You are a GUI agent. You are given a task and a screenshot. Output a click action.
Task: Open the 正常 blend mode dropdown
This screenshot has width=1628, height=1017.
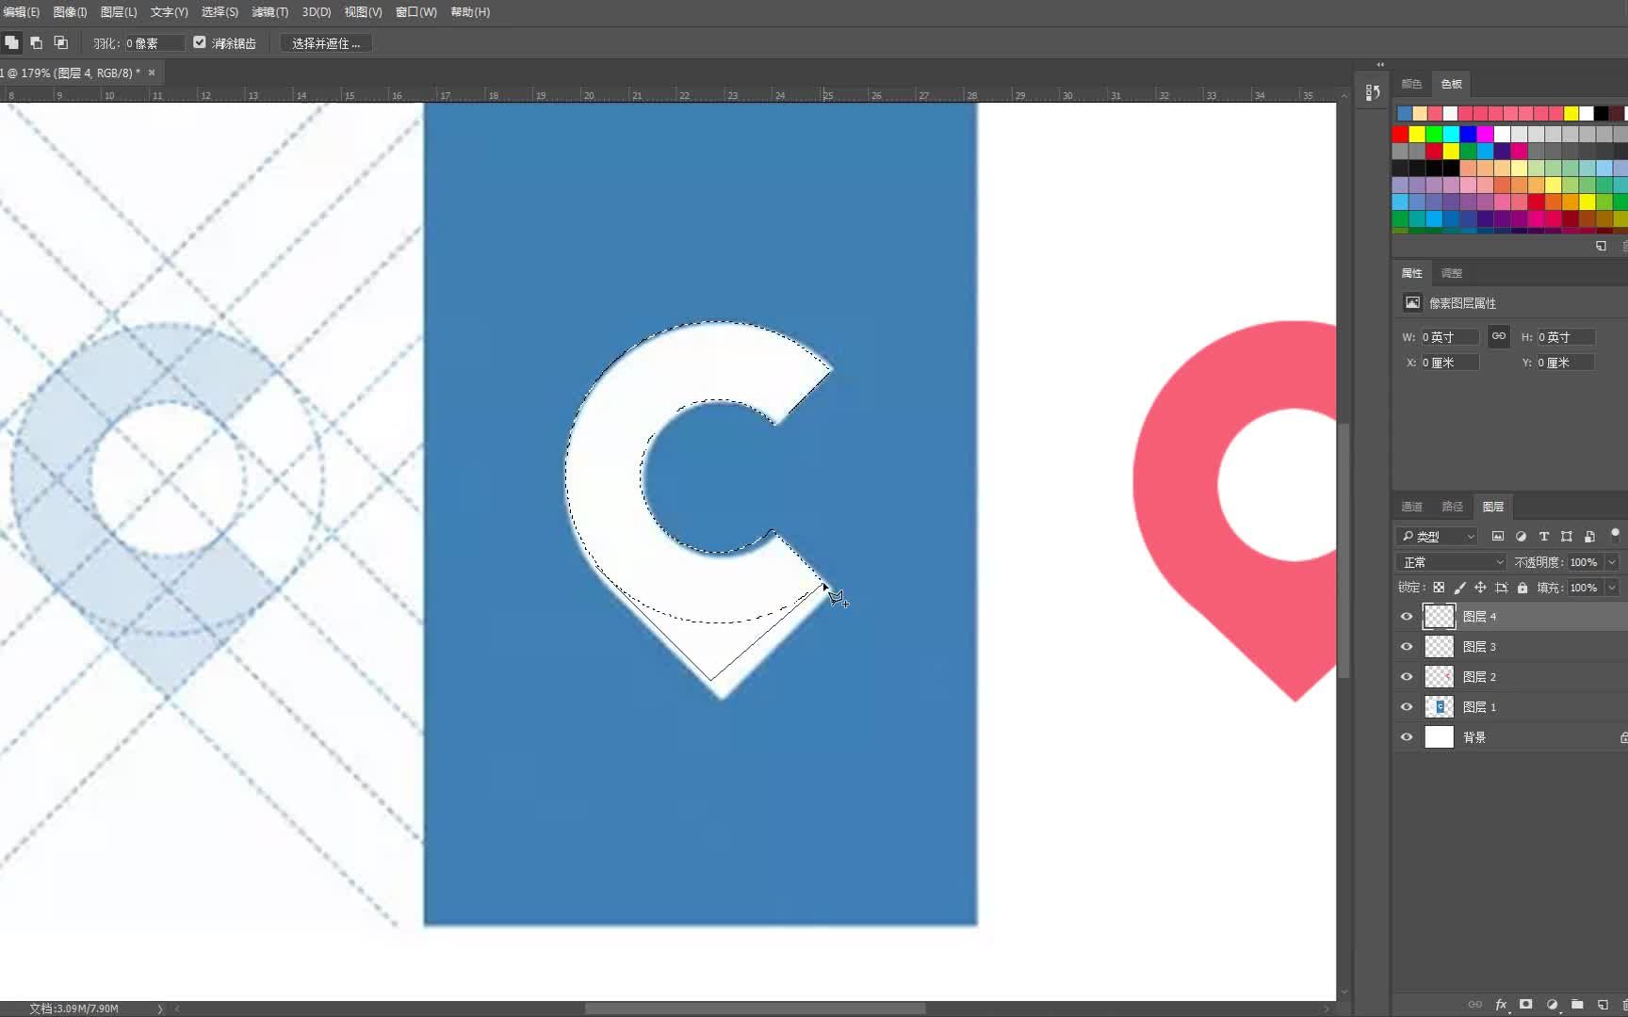pyautogui.click(x=1452, y=562)
